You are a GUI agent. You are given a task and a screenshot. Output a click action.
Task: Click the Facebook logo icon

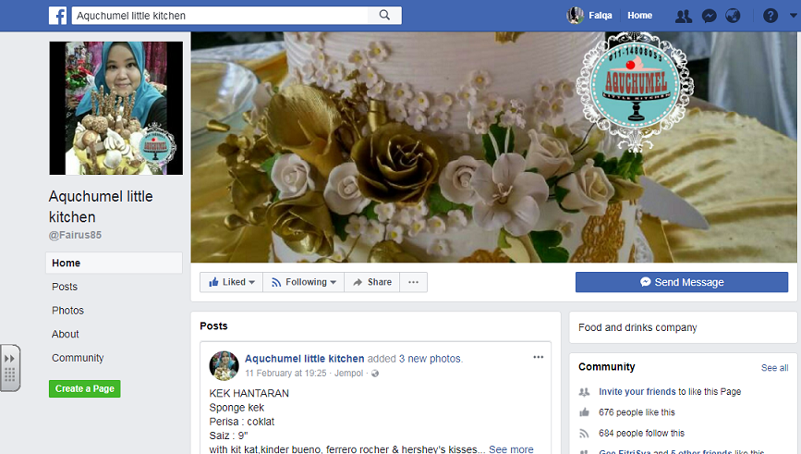[x=57, y=16]
